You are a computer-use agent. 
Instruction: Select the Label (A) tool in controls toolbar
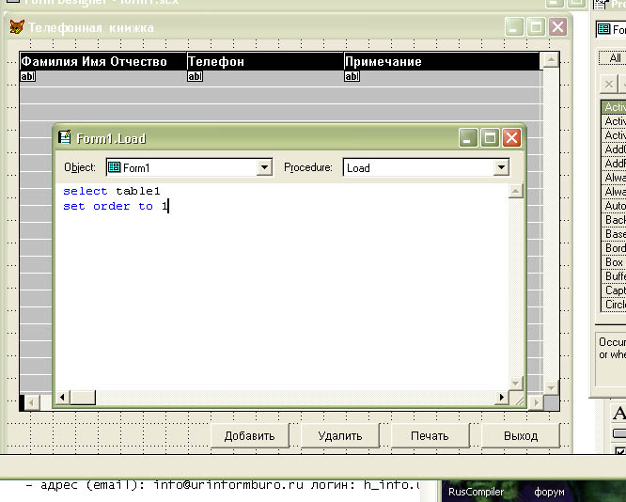(618, 414)
